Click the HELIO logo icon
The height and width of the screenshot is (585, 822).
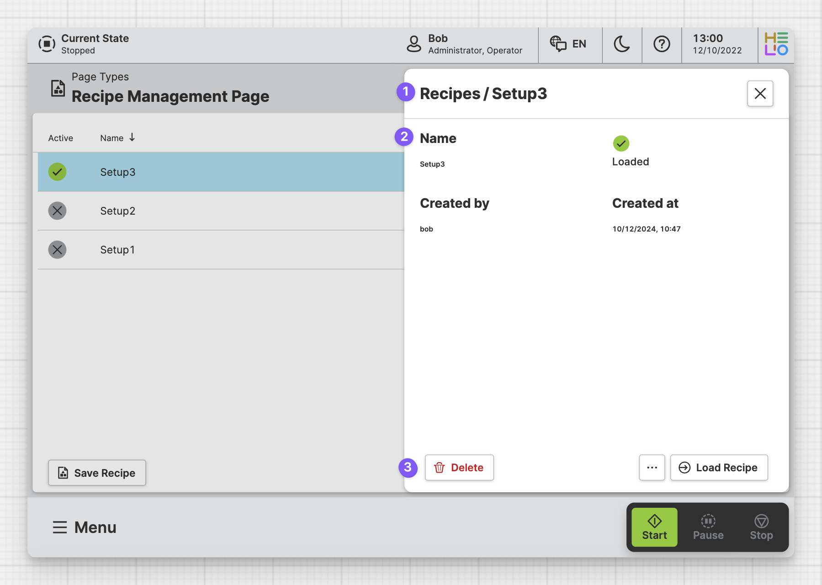[776, 44]
